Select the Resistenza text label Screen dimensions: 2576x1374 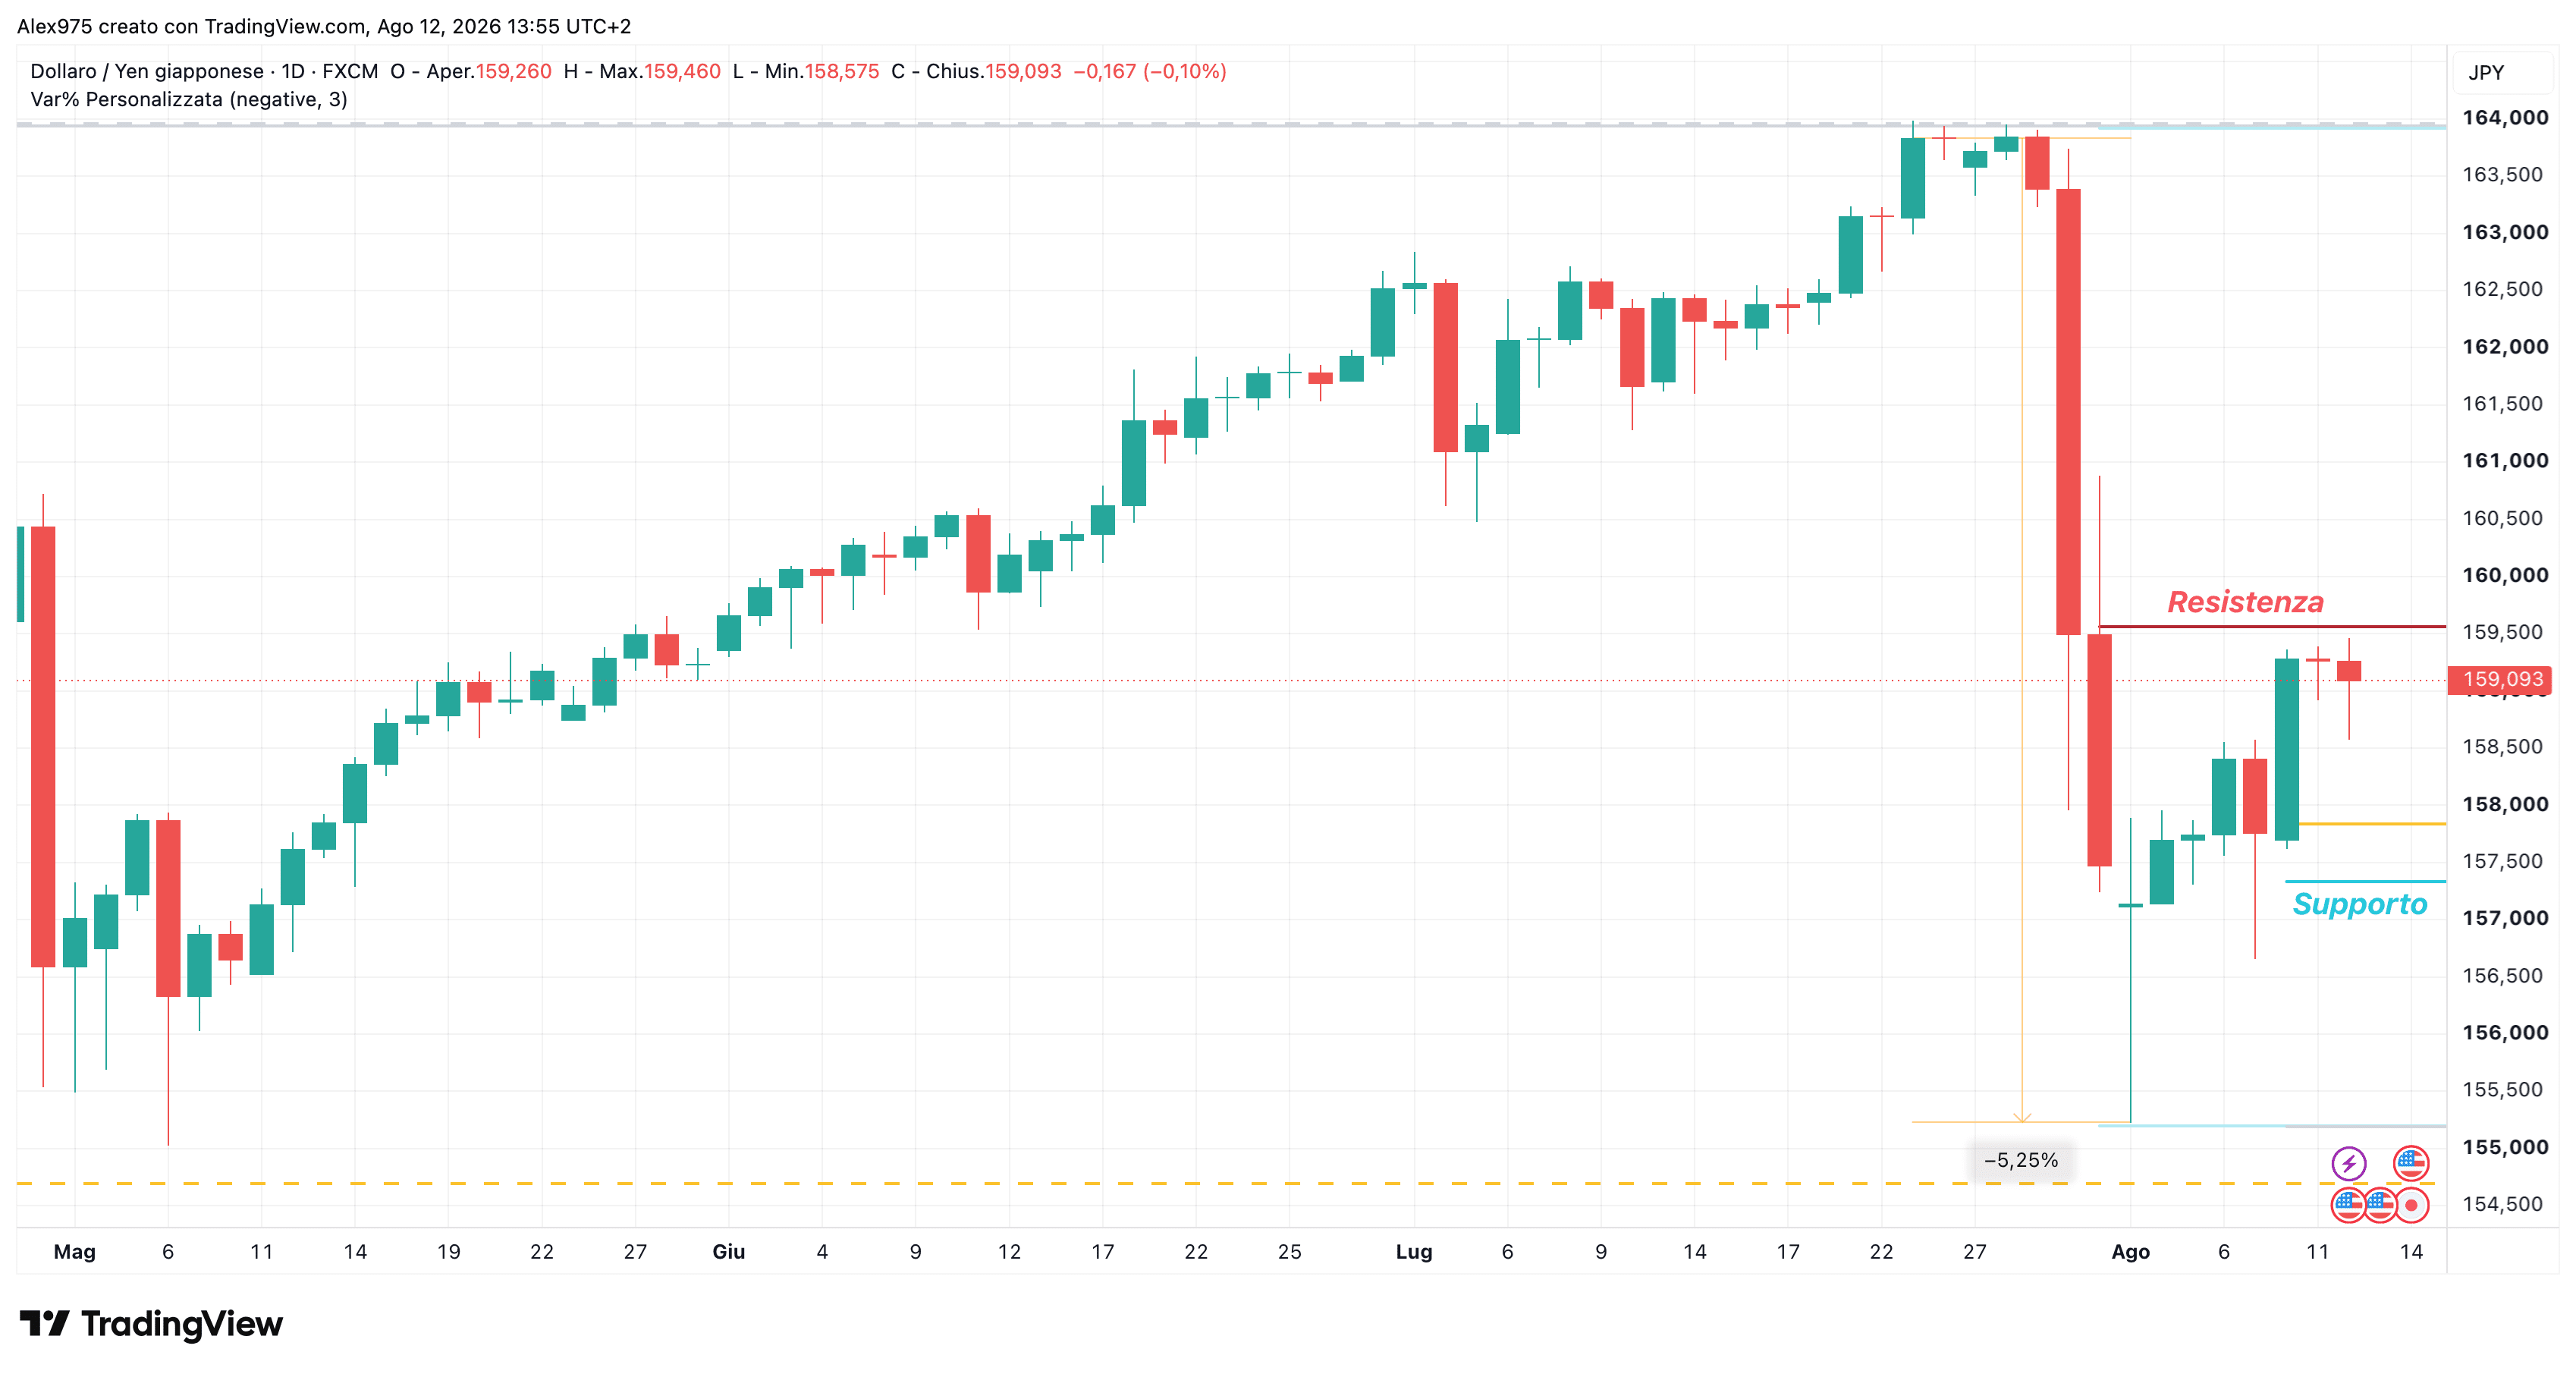(x=2245, y=602)
